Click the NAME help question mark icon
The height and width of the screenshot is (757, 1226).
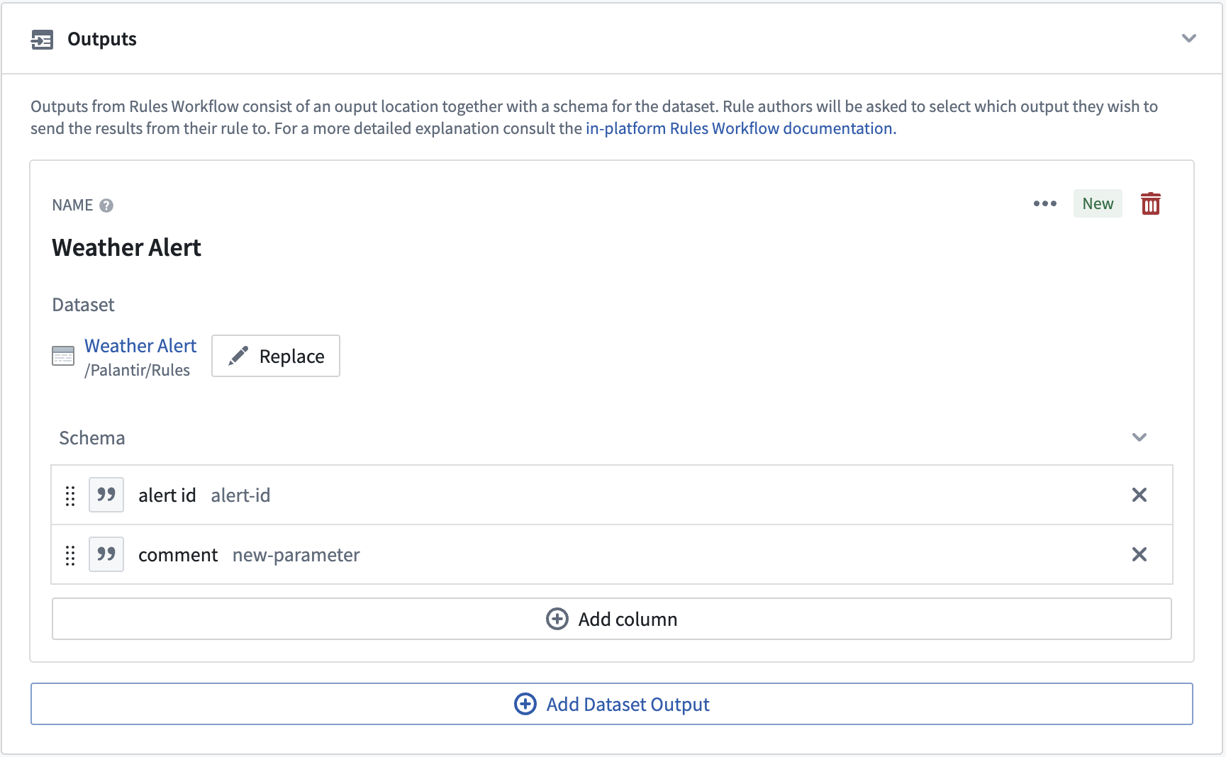[x=106, y=206]
